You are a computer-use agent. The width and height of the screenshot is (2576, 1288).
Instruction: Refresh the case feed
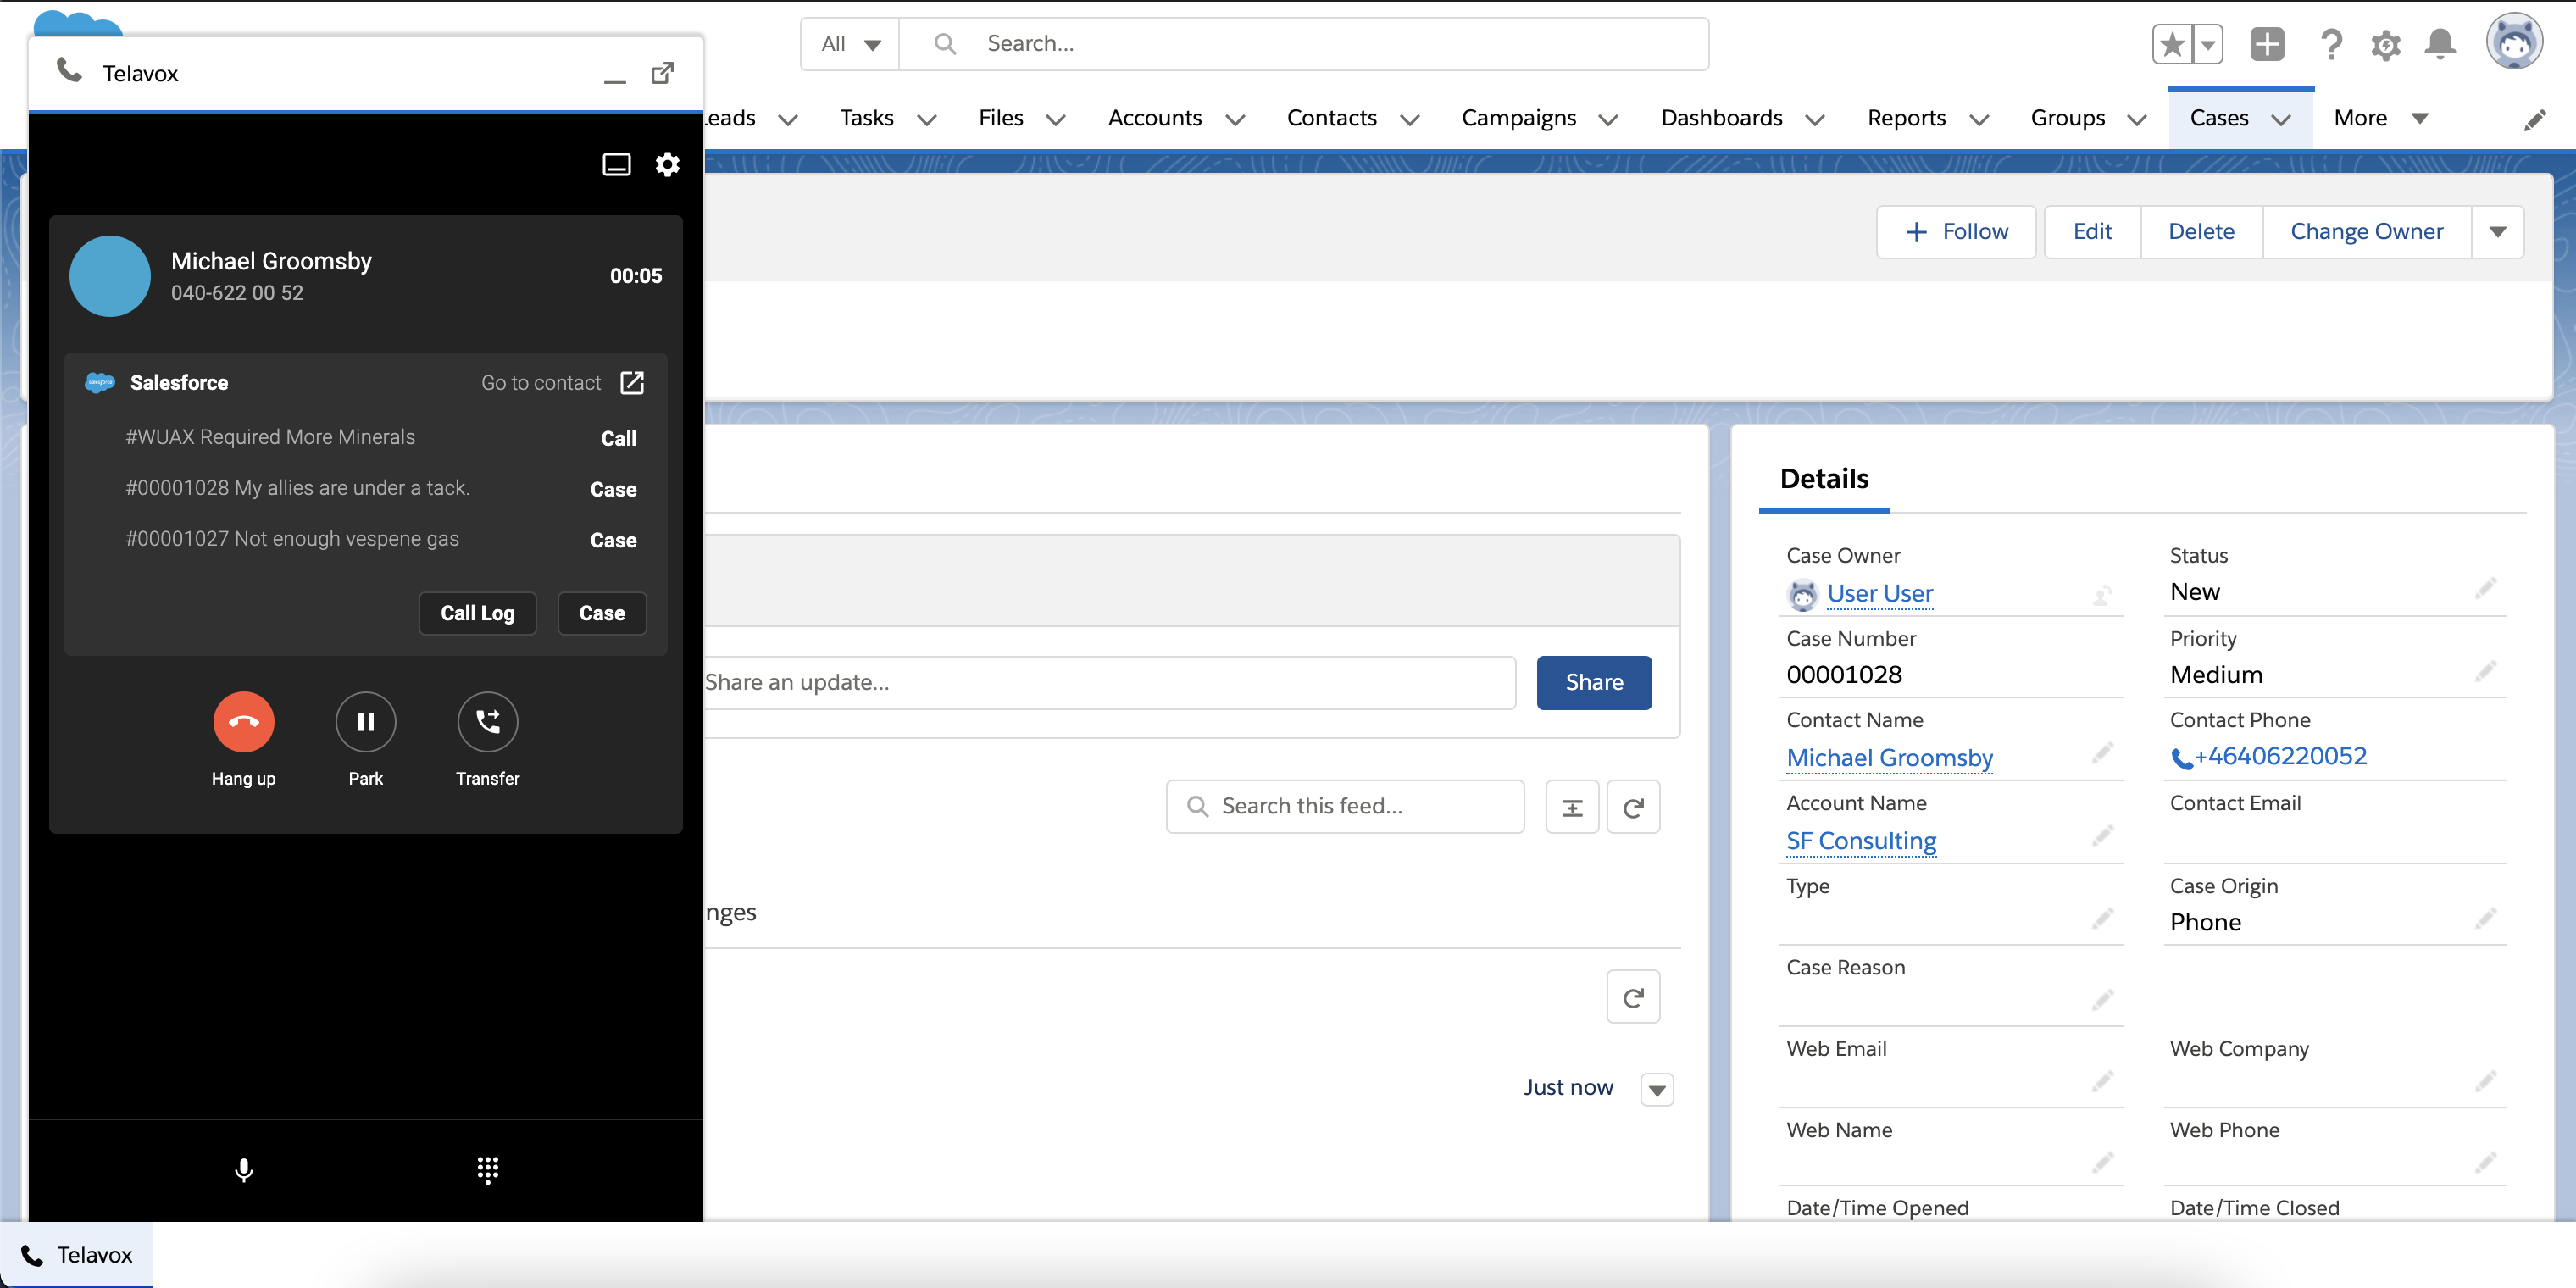tap(1632, 807)
